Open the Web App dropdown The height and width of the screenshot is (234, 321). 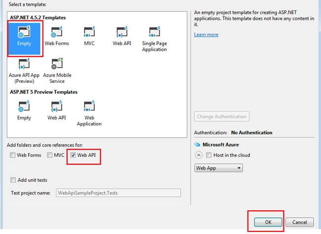coord(218,168)
